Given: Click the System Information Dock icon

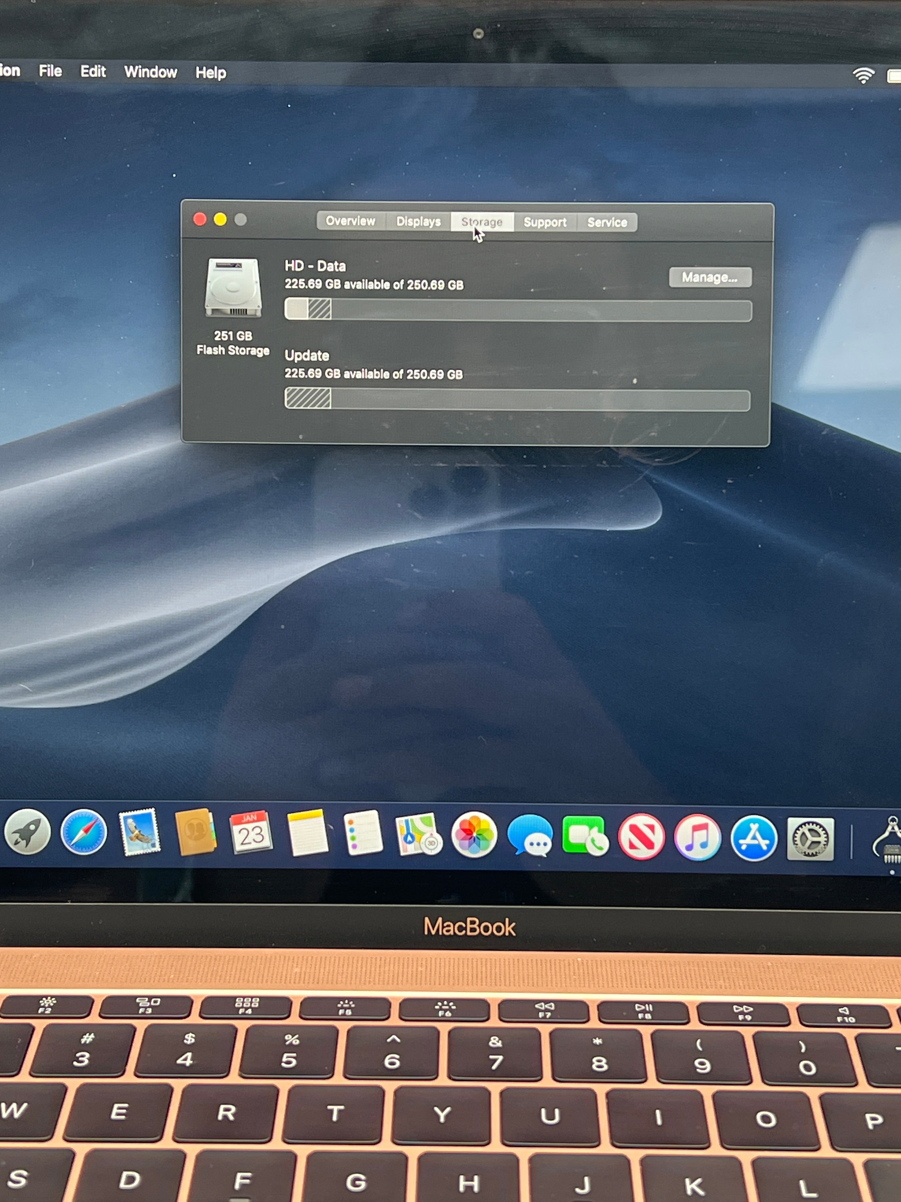Looking at the screenshot, I should pyautogui.click(x=887, y=839).
